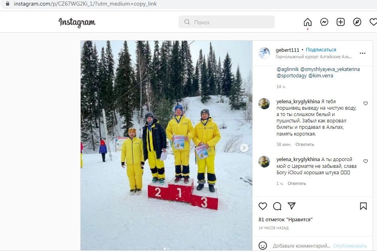Share post via paper plane icon

[292, 206]
